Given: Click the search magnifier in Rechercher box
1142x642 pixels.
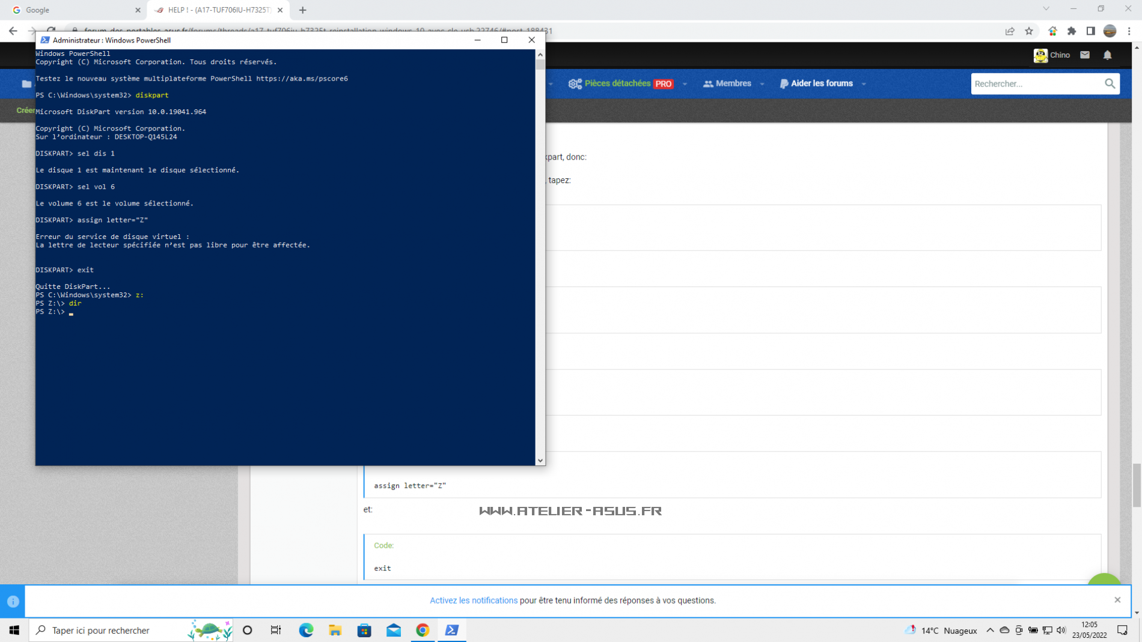Looking at the screenshot, I should tap(1110, 84).
